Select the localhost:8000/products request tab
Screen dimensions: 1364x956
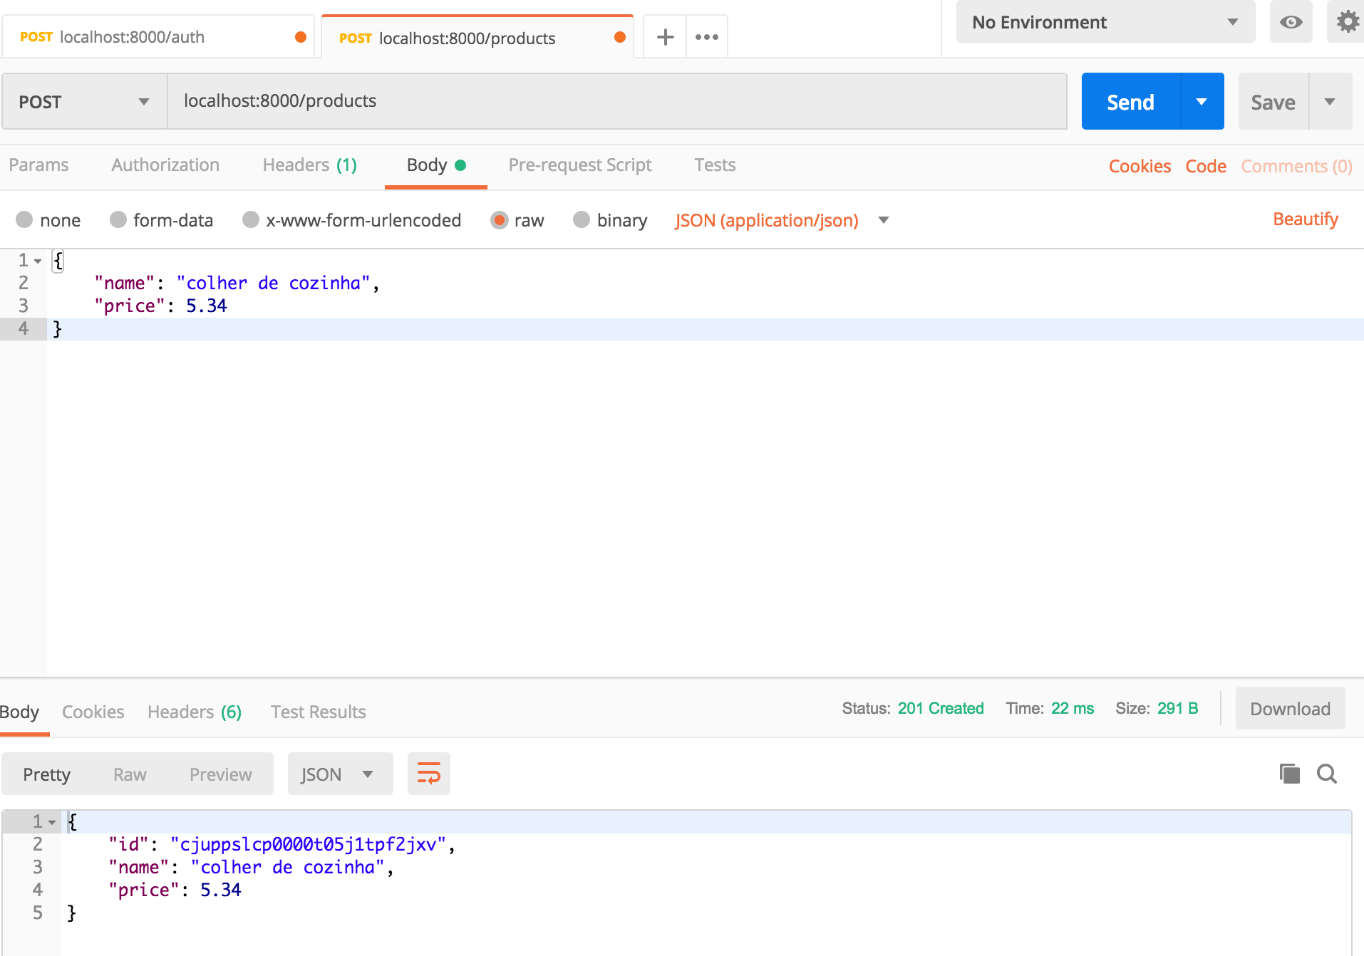pos(477,37)
